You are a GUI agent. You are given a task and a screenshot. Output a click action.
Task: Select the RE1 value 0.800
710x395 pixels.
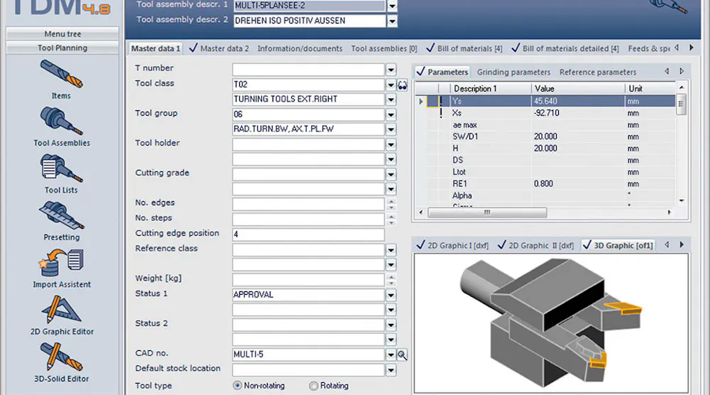pos(543,184)
